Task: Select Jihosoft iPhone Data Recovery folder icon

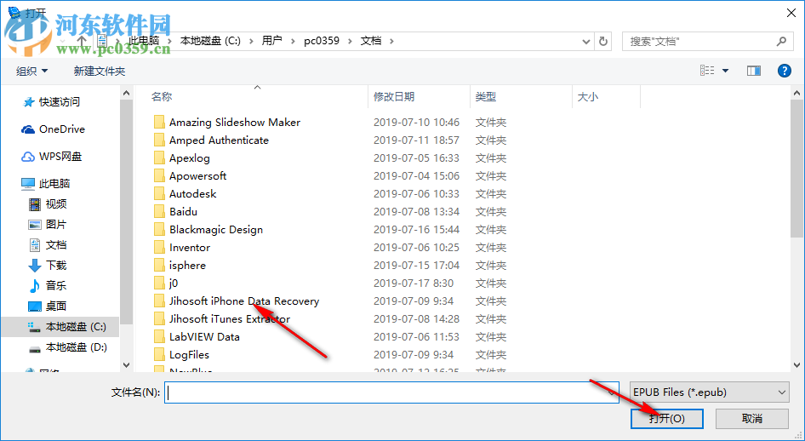Action: (160, 301)
